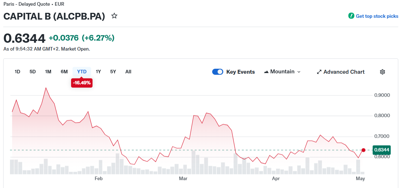Click the green 0.6344 price label on axis

pyautogui.click(x=381, y=150)
